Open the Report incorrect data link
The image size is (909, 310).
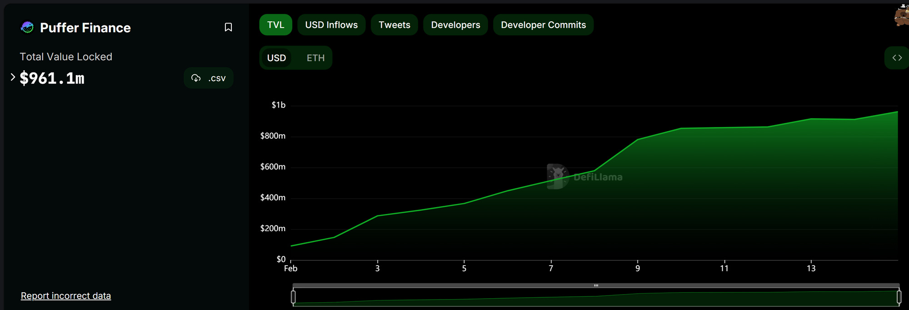[66, 295]
